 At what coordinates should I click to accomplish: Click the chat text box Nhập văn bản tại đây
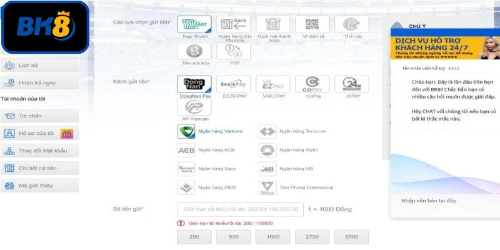click(x=446, y=201)
